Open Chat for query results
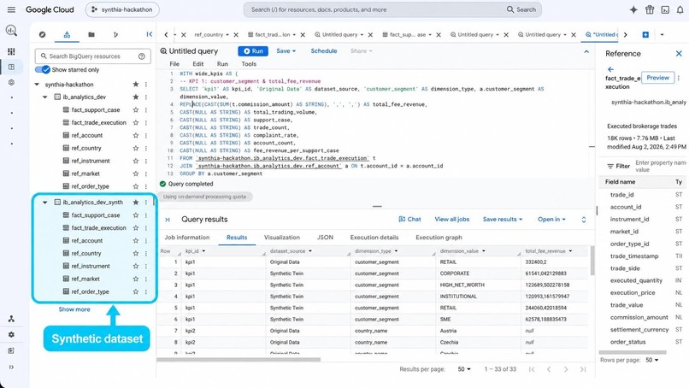 pos(409,220)
